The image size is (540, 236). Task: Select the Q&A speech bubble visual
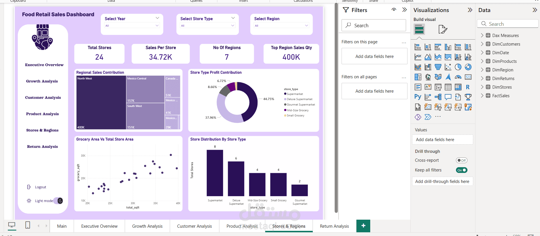[x=448, y=97]
